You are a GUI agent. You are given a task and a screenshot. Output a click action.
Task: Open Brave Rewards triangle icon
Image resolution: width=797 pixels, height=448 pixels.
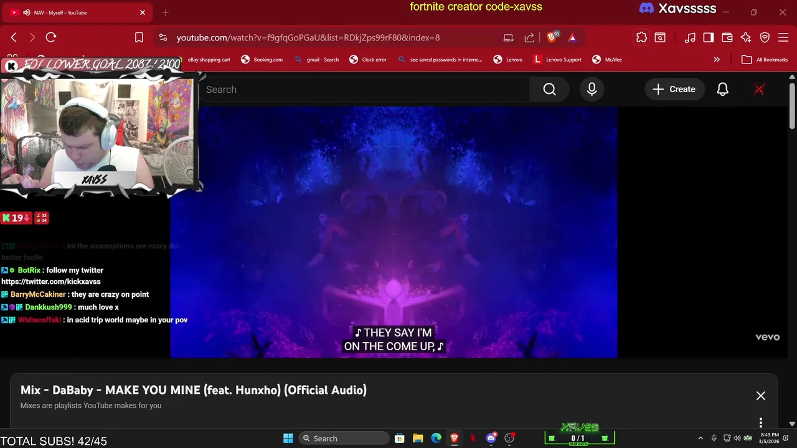572,37
